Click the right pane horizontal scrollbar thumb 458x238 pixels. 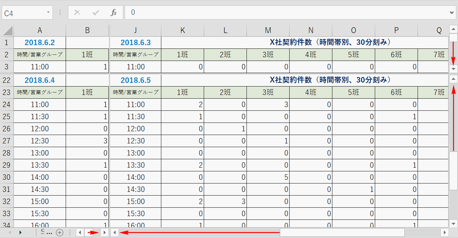click(342, 232)
